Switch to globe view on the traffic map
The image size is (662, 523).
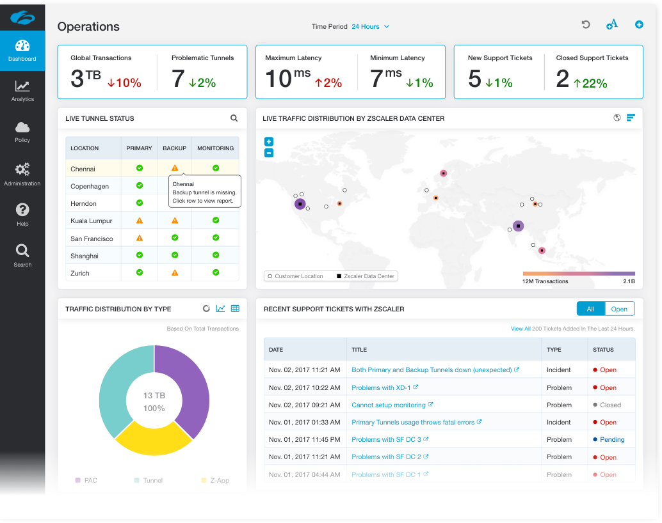click(617, 118)
